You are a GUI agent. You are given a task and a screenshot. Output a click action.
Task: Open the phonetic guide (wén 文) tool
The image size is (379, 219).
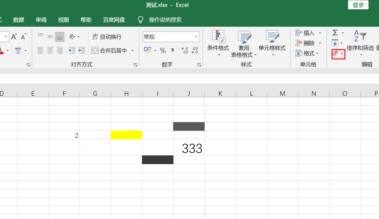pos(18,50)
